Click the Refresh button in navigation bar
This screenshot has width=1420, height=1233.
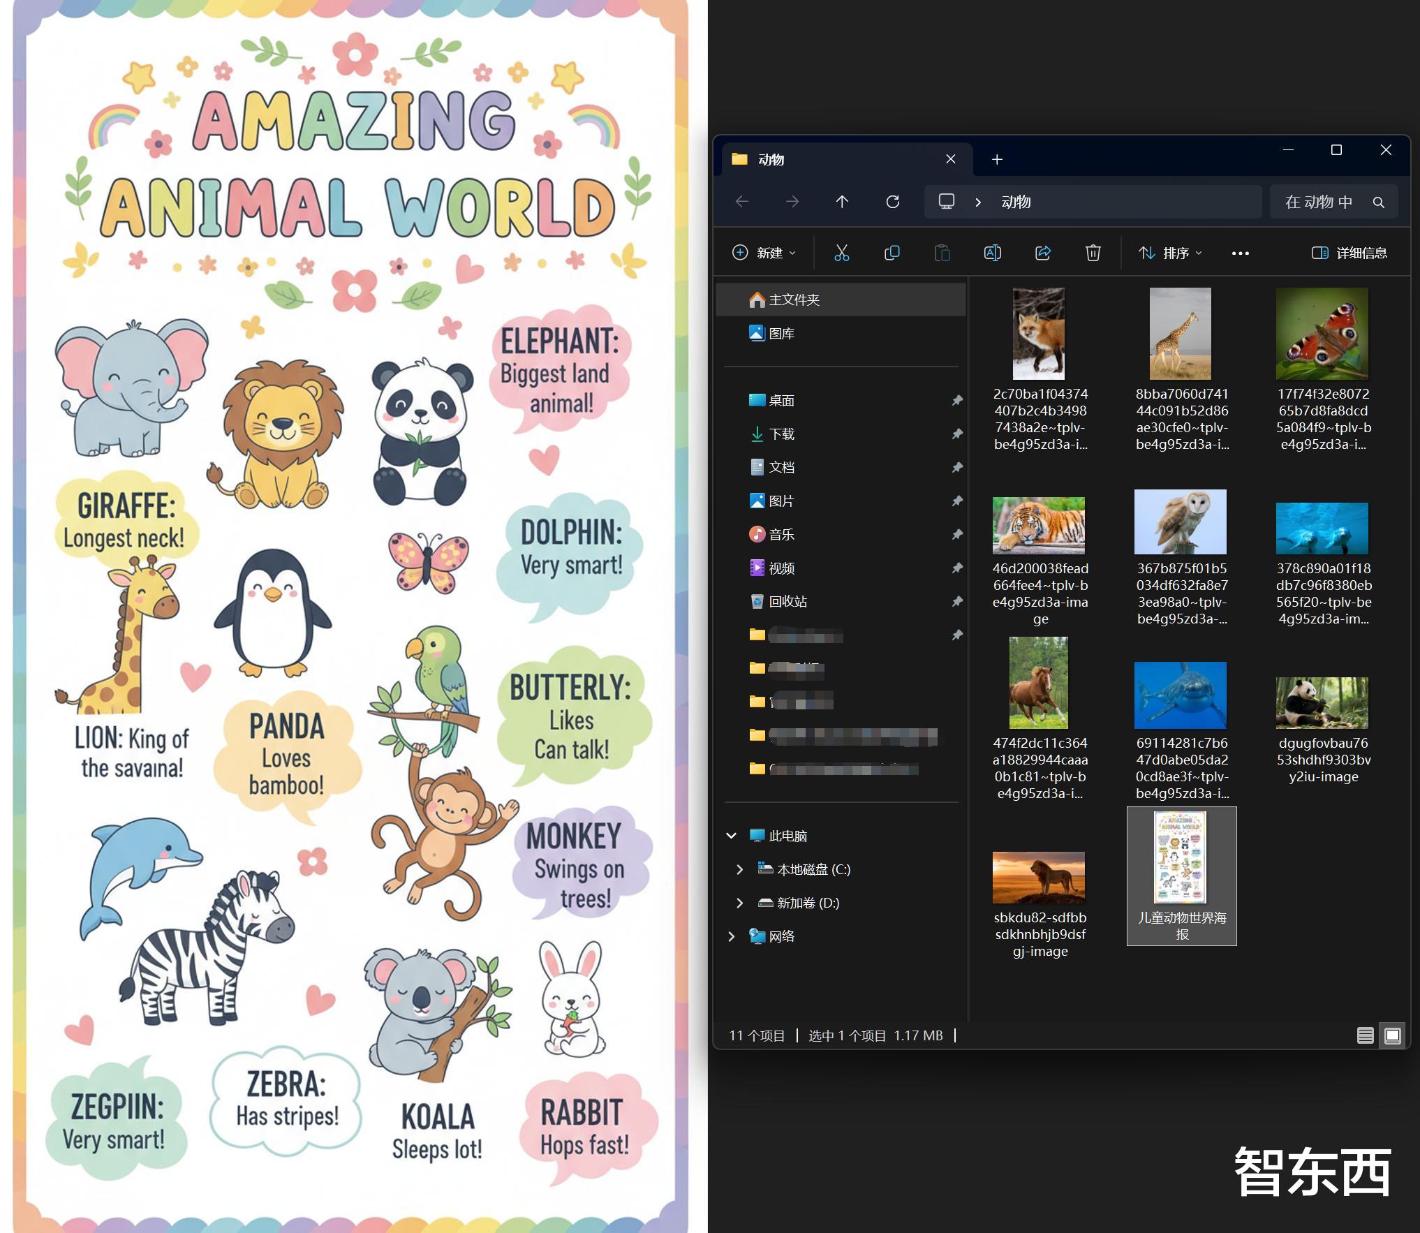[x=892, y=202]
